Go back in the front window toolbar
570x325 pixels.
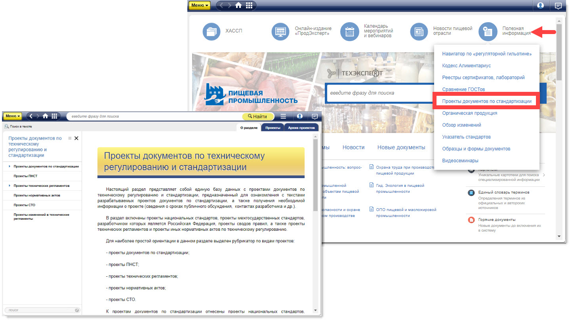click(31, 116)
